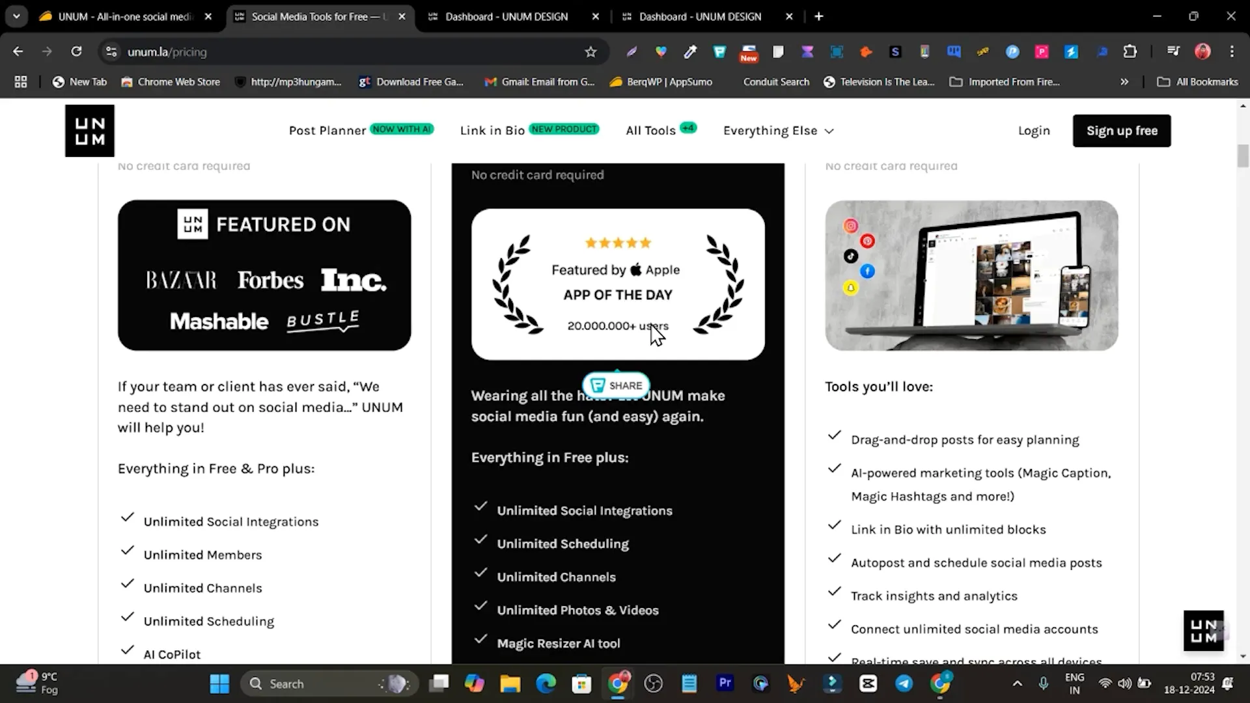Click the Unlimited Scheduling checkmark item
The image size is (1250, 703).
pyautogui.click(x=563, y=544)
